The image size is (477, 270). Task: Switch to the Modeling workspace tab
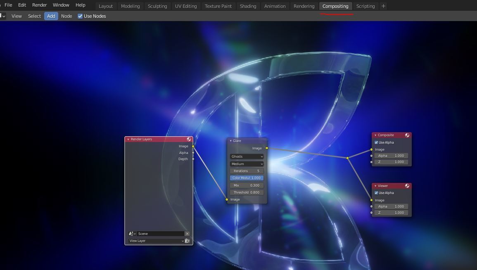pos(130,6)
